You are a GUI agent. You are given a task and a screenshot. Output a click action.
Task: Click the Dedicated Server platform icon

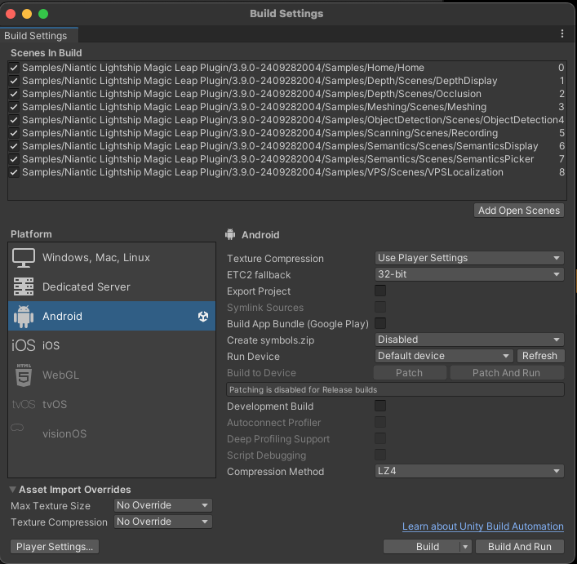(x=23, y=287)
